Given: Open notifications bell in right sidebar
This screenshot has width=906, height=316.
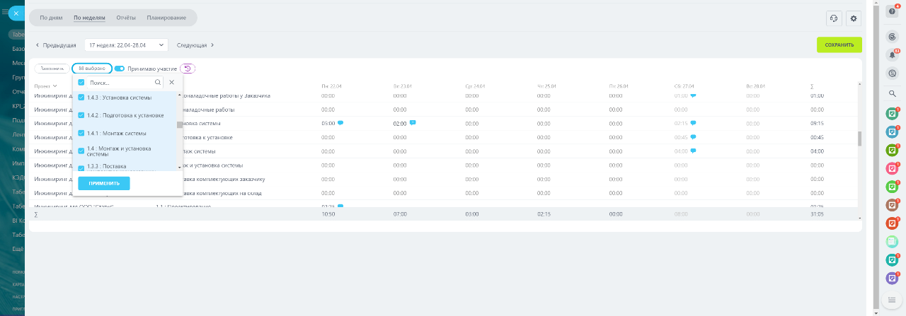Looking at the screenshot, I should coord(893,54).
